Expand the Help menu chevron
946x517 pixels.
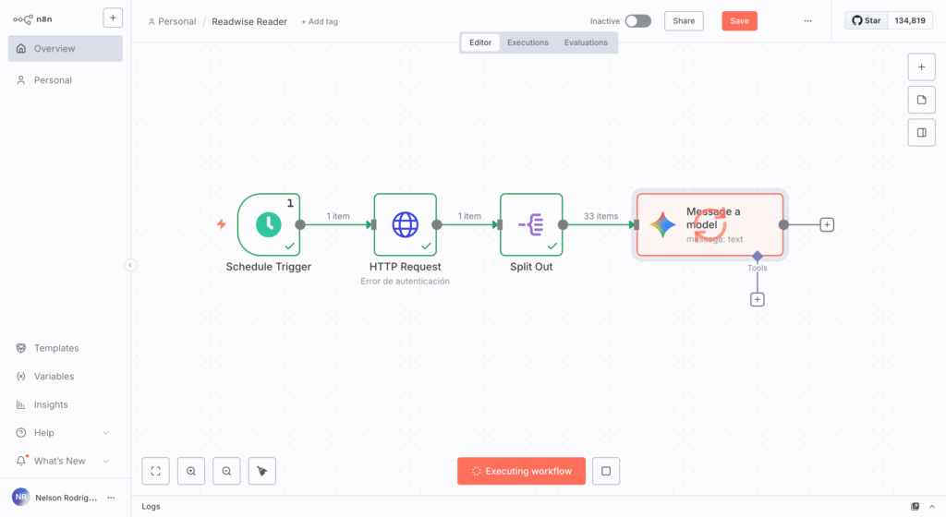pos(105,433)
